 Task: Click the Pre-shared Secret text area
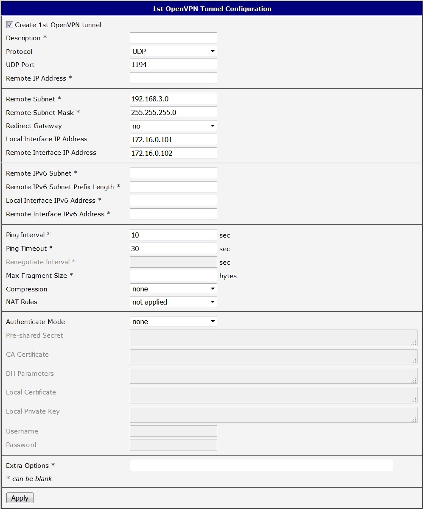coord(274,338)
